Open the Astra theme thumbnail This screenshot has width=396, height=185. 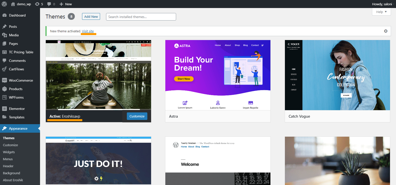pyautogui.click(x=218, y=75)
